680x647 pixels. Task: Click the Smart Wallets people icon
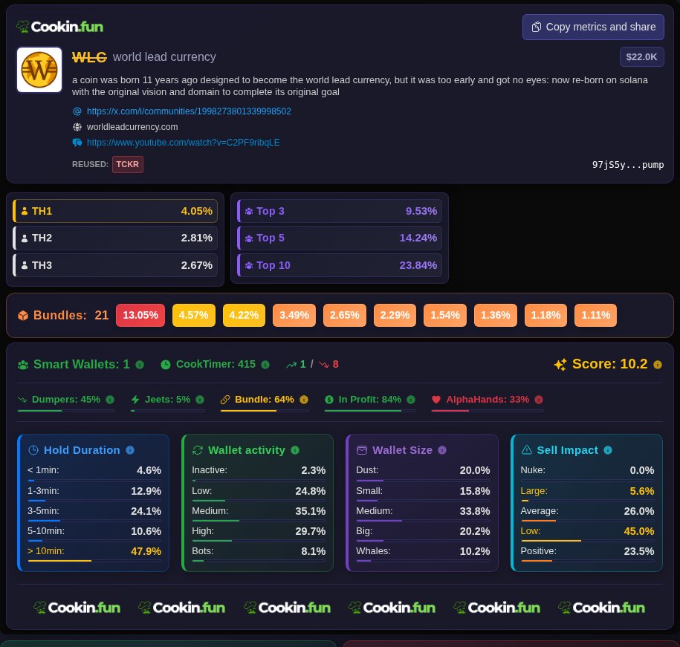tap(23, 365)
